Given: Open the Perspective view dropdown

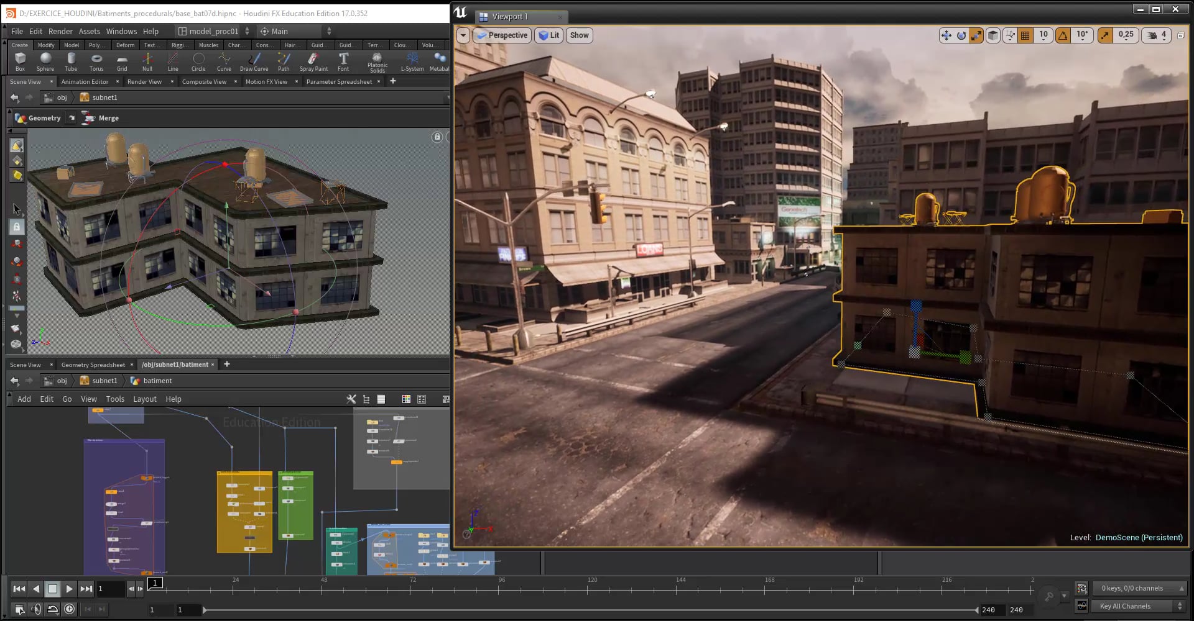Looking at the screenshot, I should pos(502,35).
